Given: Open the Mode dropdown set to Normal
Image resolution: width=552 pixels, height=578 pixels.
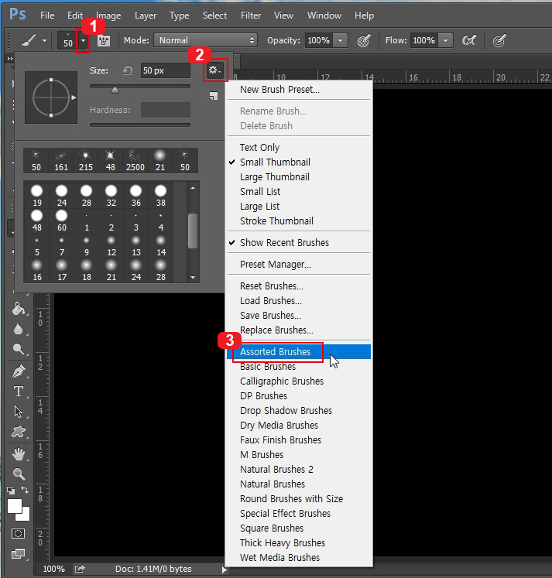Looking at the screenshot, I should 205,40.
